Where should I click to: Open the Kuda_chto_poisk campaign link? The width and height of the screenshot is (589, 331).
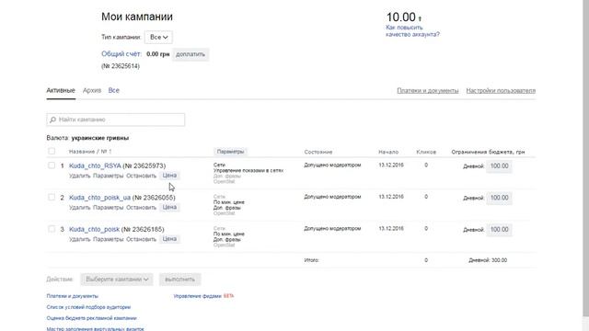point(94,229)
